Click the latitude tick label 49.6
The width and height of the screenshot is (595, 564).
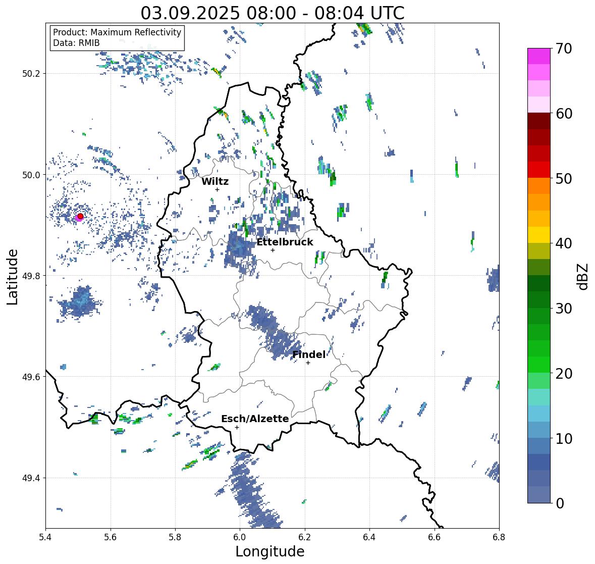(x=31, y=377)
